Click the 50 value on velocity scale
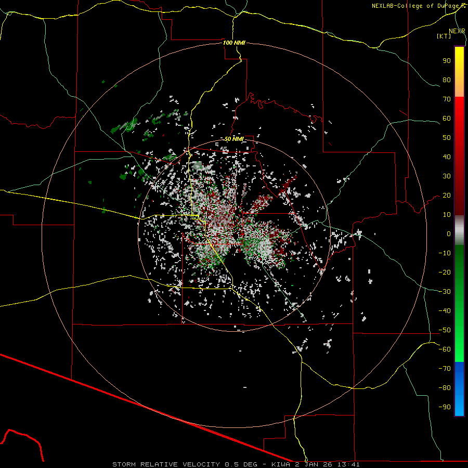Viewport: 468px width, 468px height. coord(447,138)
